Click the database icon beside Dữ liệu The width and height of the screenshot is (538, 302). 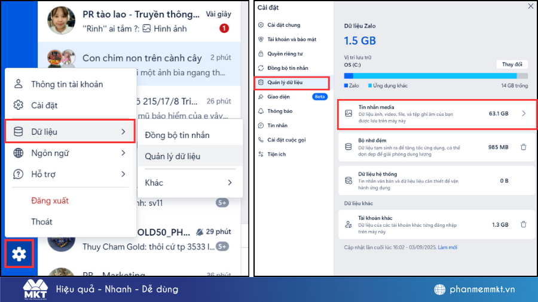18,131
